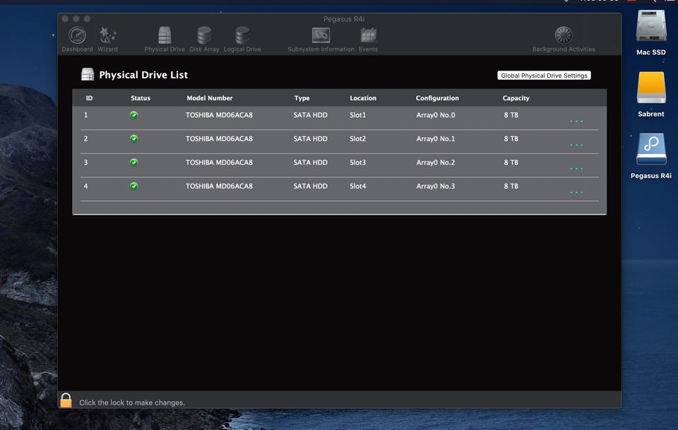Select the Sabrent desktop drive icon
This screenshot has width=678, height=430.
[x=650, y=89]
